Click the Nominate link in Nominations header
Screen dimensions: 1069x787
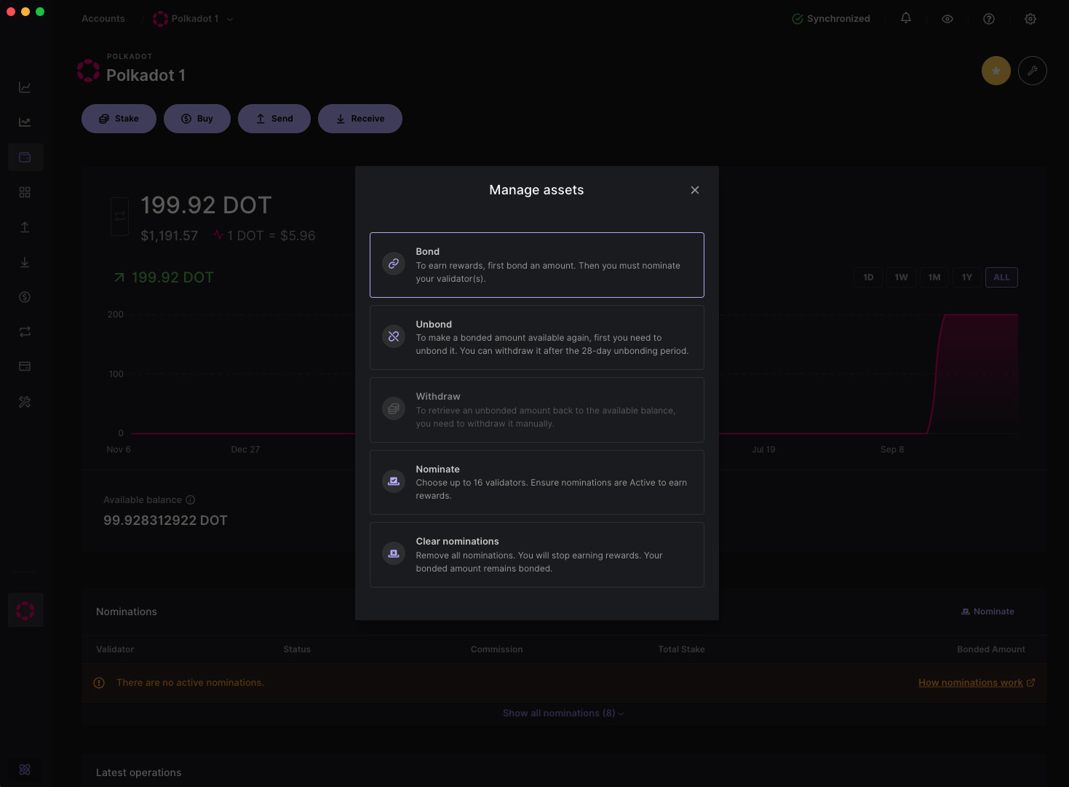[987, 612]
